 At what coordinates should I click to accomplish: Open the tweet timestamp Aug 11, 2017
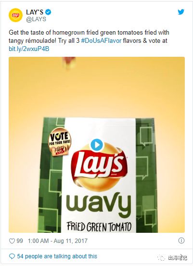pos(58,241)
